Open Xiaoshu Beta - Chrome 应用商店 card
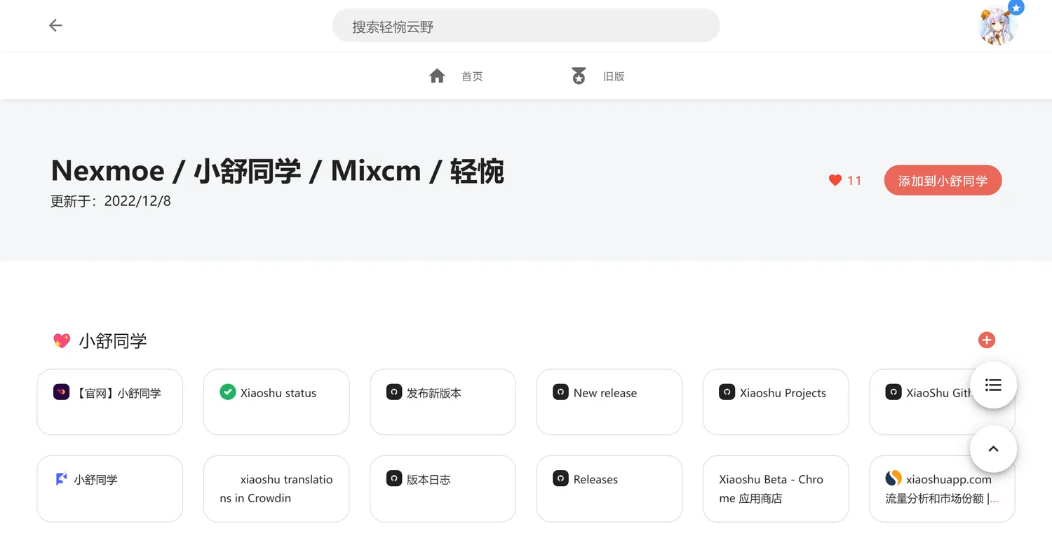Viewport: 1052px width, 552px height. [x=776, y=489]
